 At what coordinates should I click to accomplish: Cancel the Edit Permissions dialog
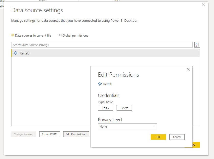(177, 137)
